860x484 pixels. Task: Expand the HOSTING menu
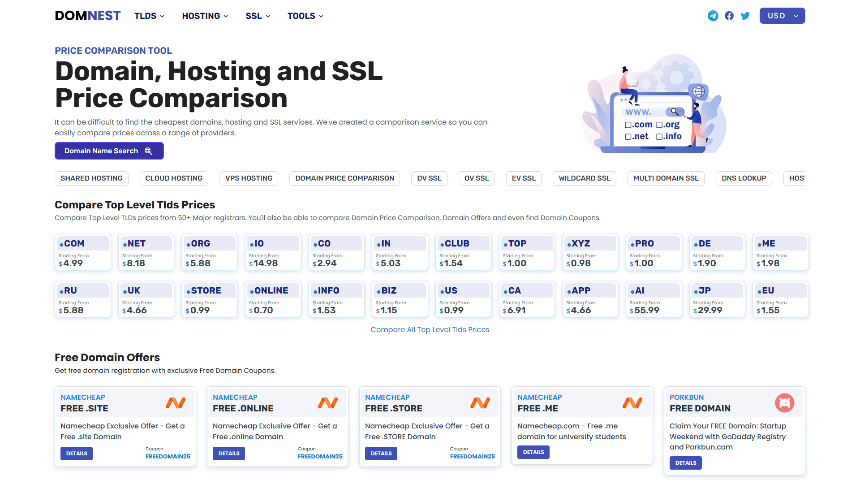click(205, 16)
